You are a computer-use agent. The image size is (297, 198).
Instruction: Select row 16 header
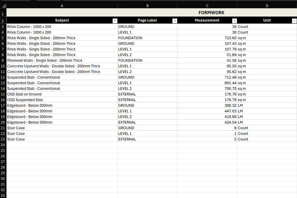[x=3, y=100]
